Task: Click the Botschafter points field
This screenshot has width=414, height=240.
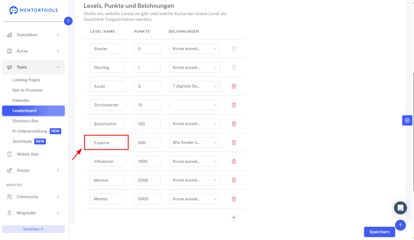Action: coord(147,124)
